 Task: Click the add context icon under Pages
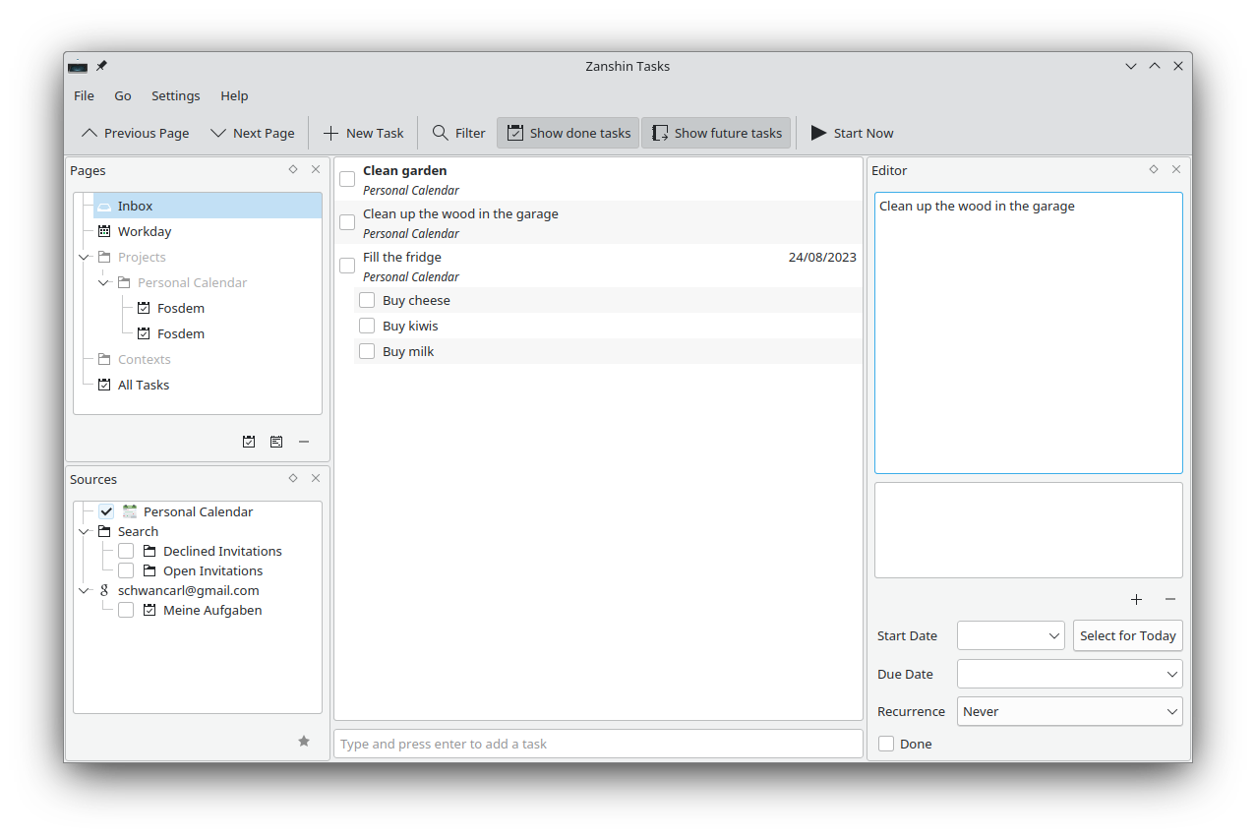point(276,442)
